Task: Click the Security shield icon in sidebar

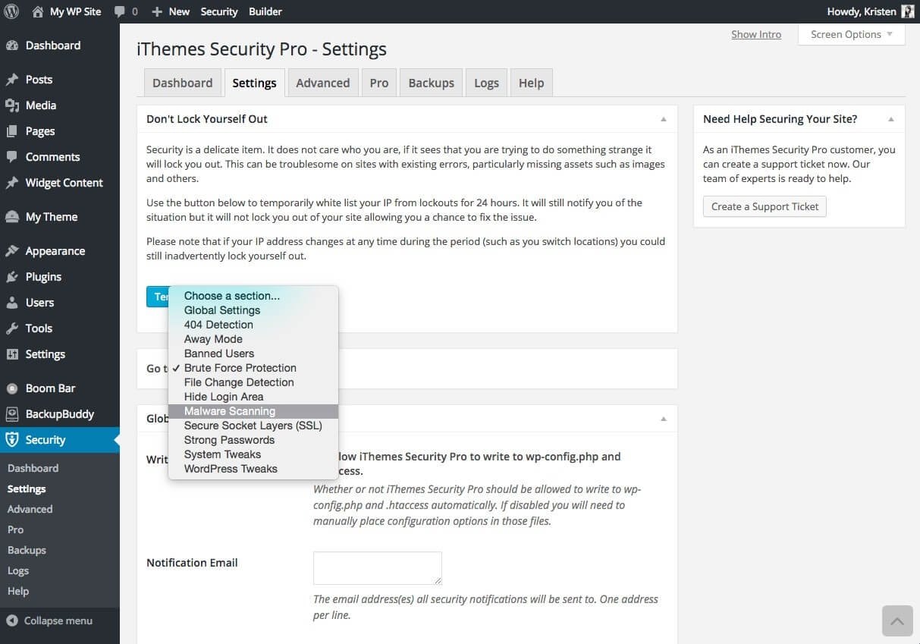Action: [11, 440]
